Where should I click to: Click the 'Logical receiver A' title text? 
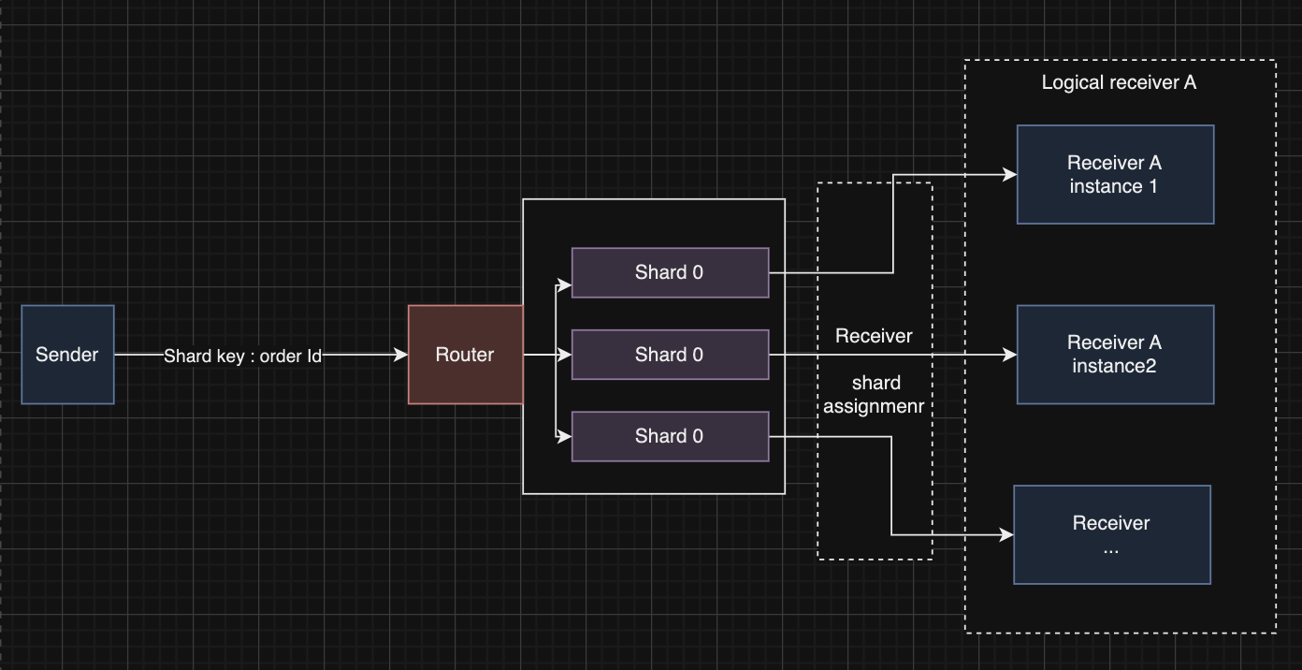(x=1119, y=82)
